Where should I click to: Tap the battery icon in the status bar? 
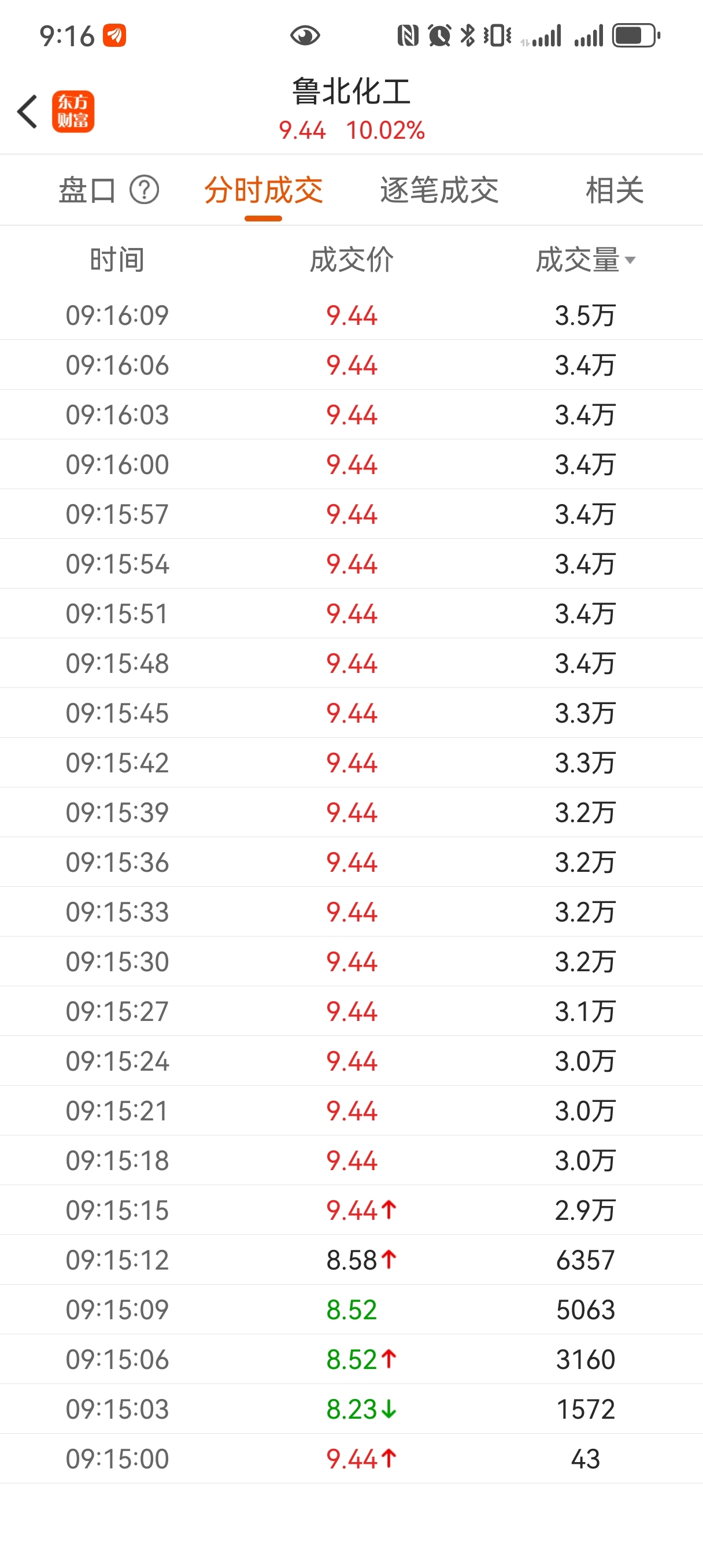pos(636,36)
